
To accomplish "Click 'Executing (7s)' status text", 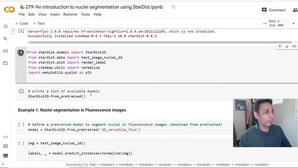I will pyautogui.click(x=77, y=165).
